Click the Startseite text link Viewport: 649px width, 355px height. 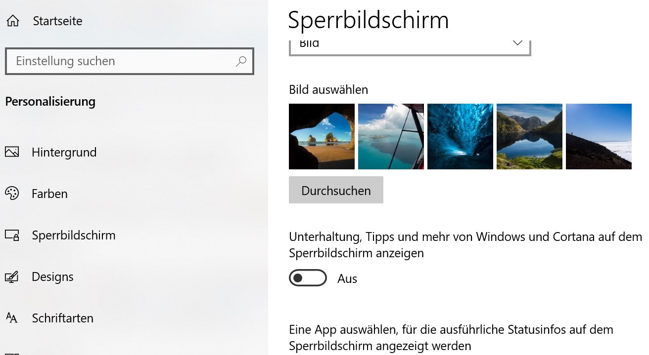point(57,21)
